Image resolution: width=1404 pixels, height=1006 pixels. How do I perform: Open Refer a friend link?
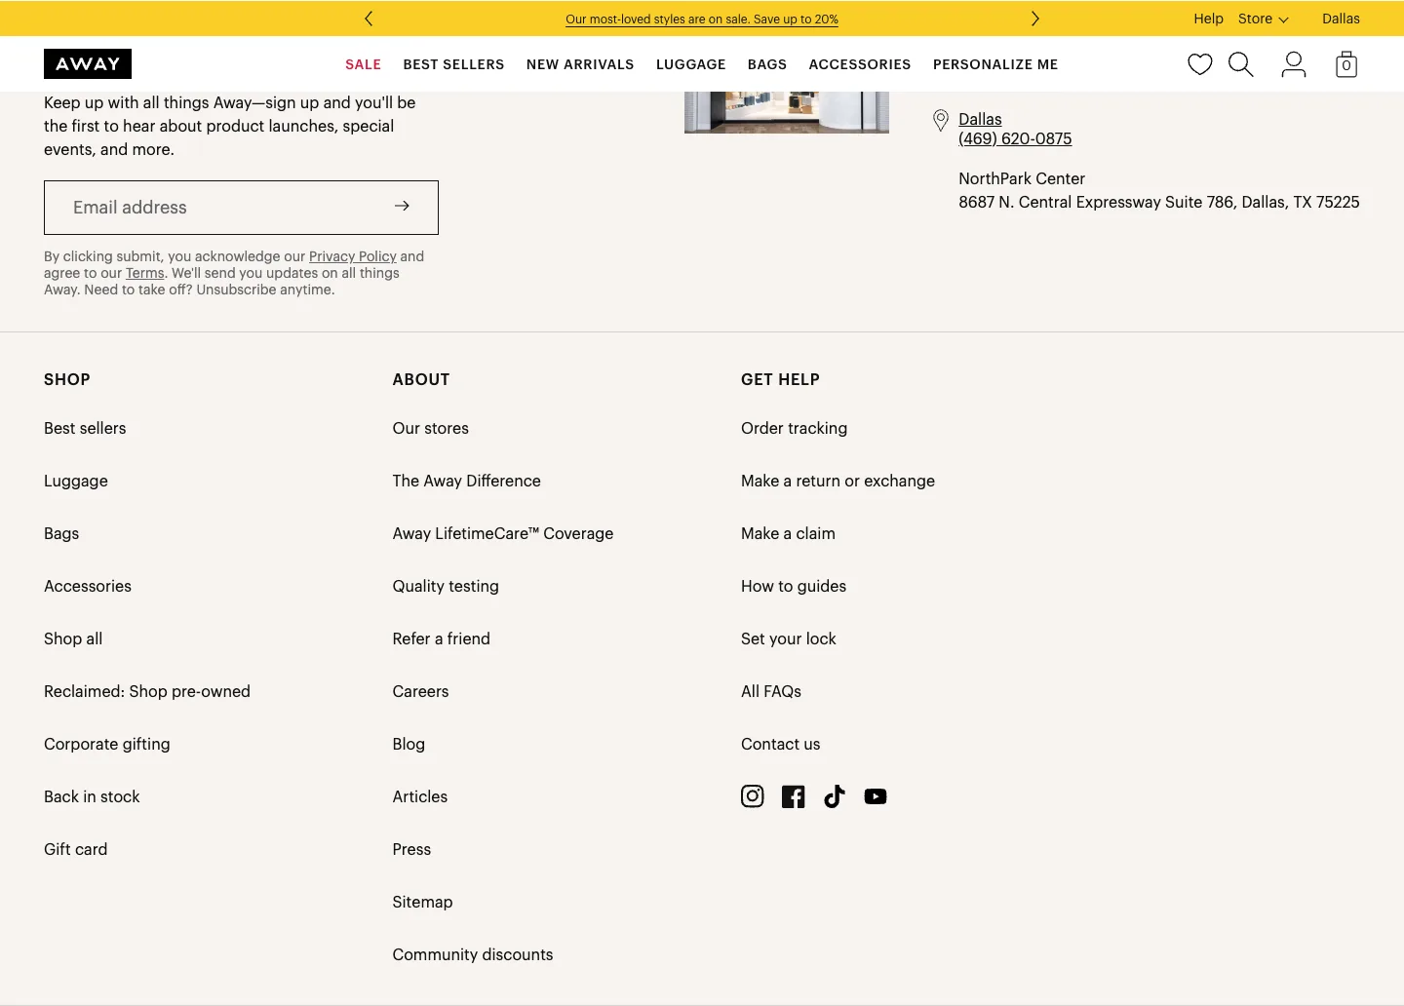click(442, 638)
